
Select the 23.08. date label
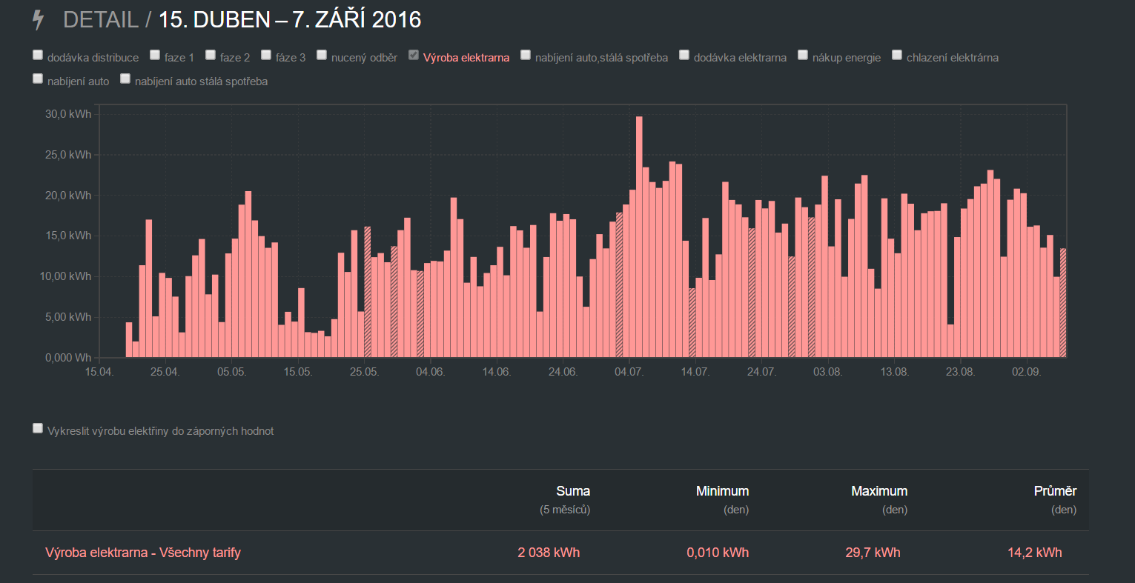[x=960, y=372]
